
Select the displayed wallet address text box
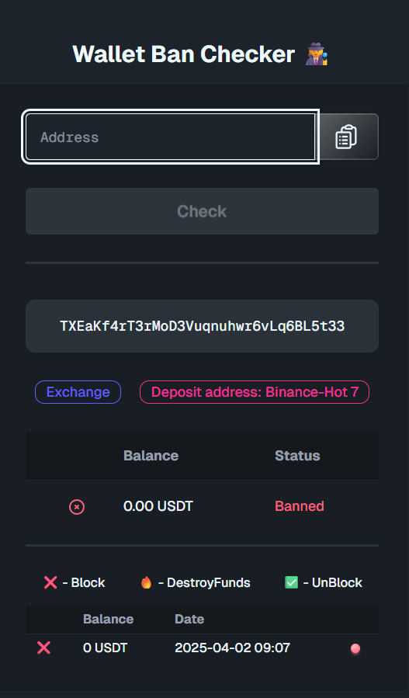tap(202, 326)
